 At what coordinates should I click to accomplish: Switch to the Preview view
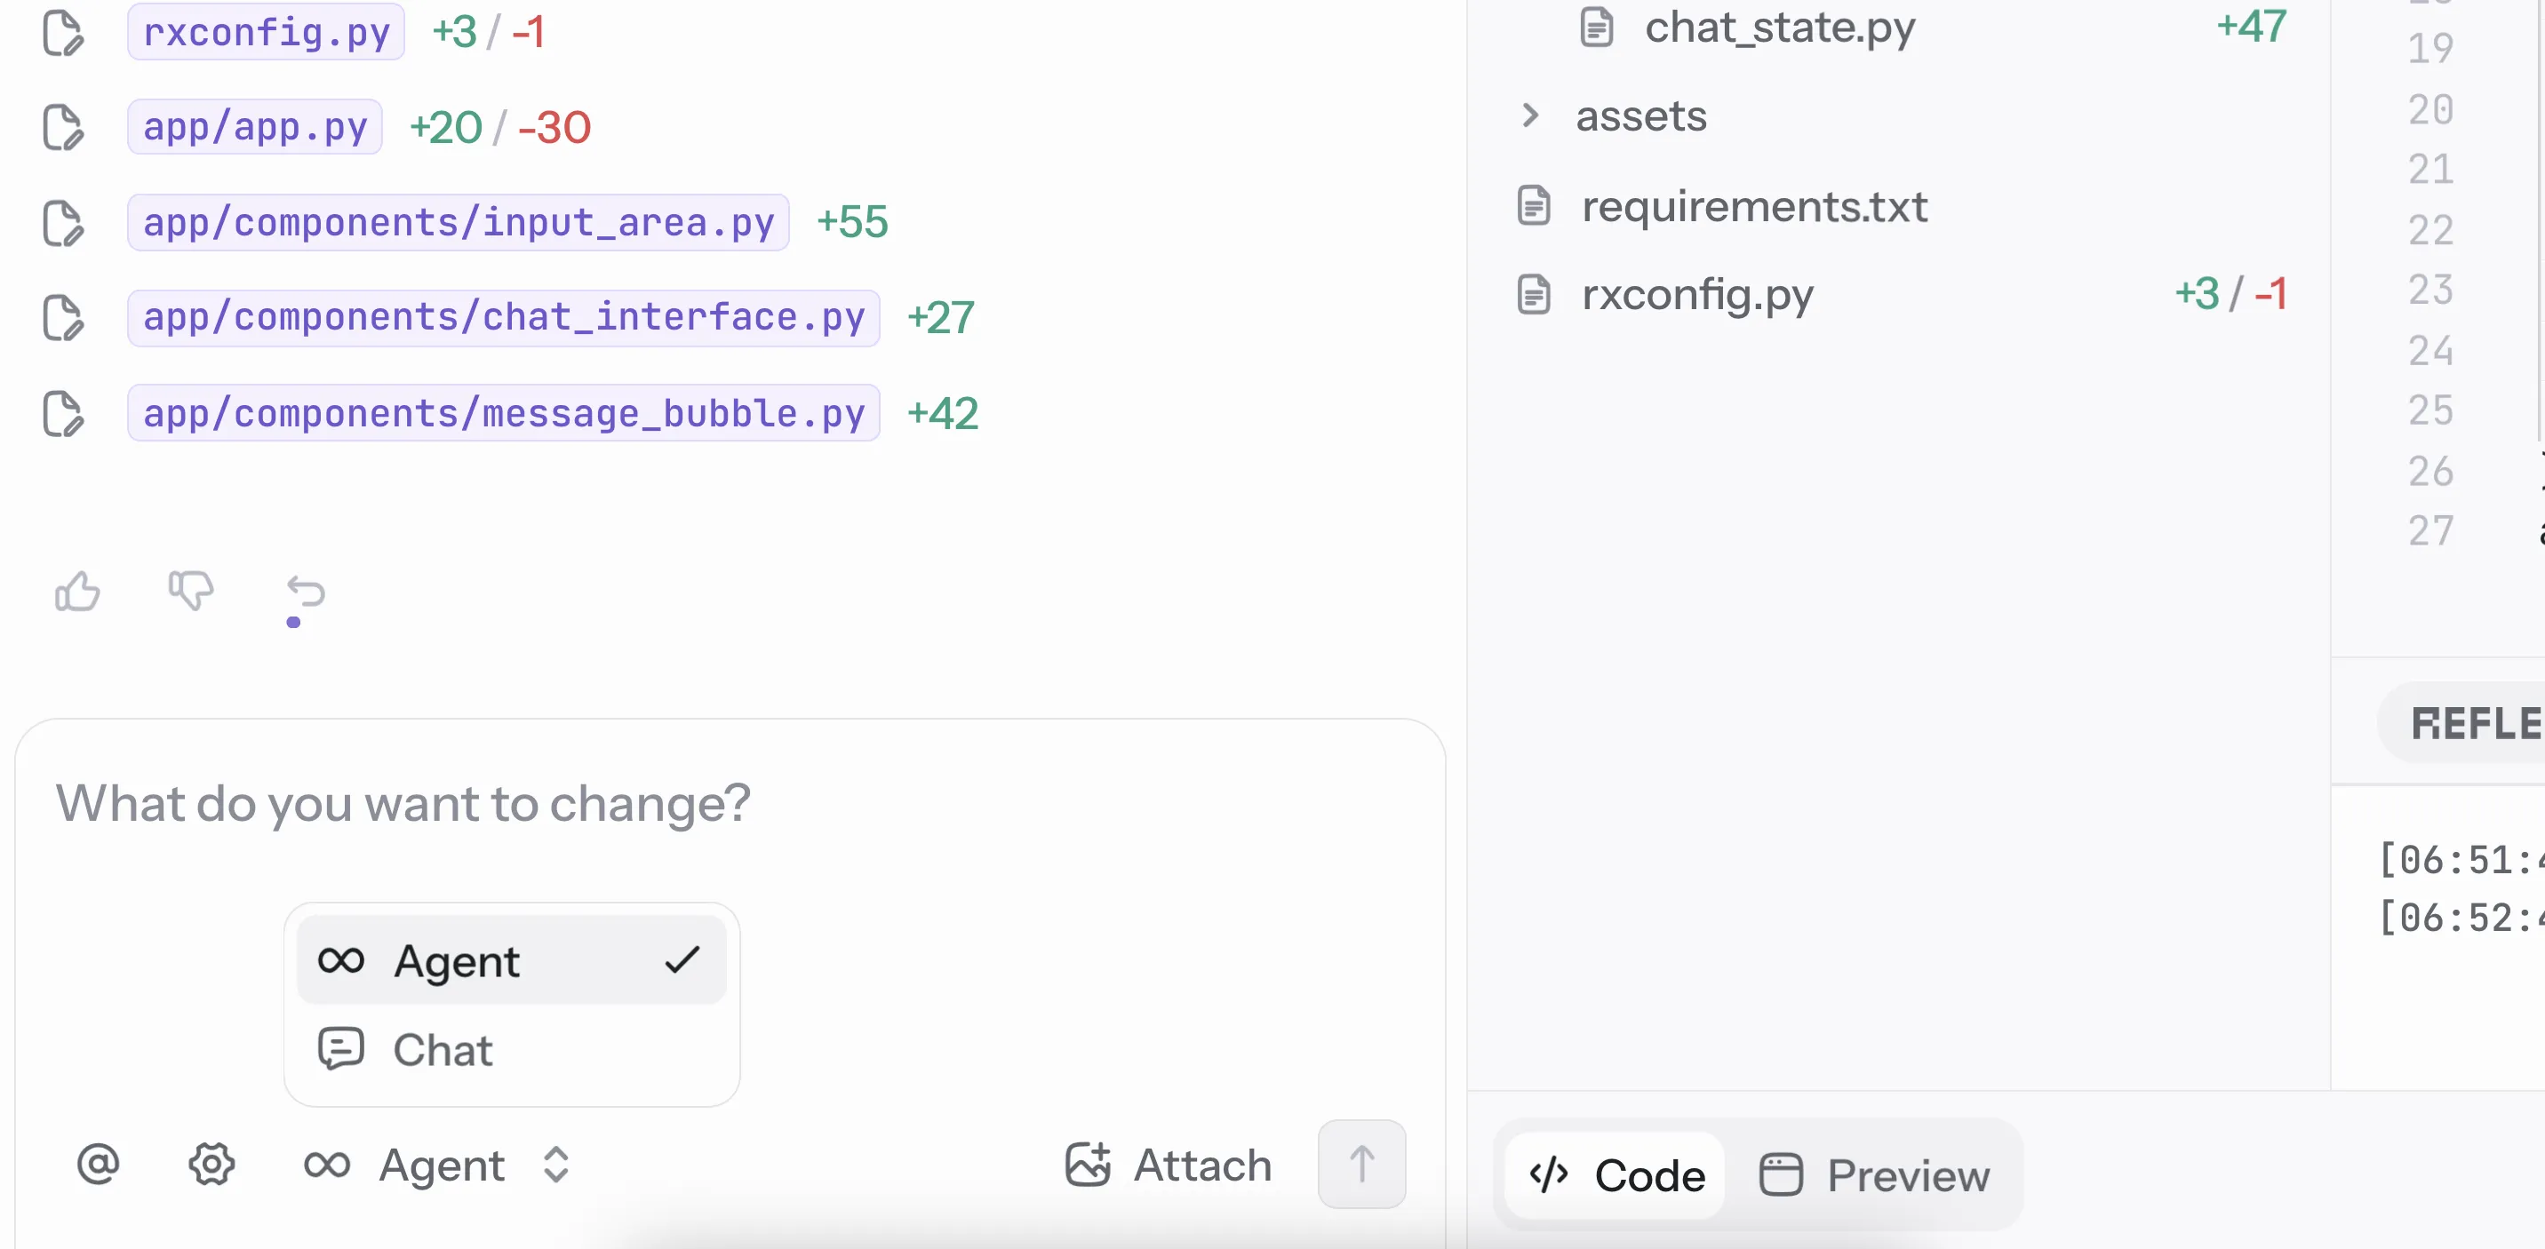click(1874, 1175)
